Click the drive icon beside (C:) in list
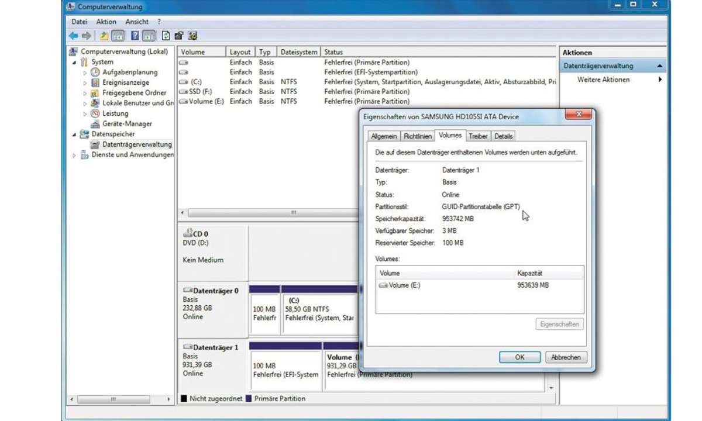The image size is (702, 421). (184, 82)
